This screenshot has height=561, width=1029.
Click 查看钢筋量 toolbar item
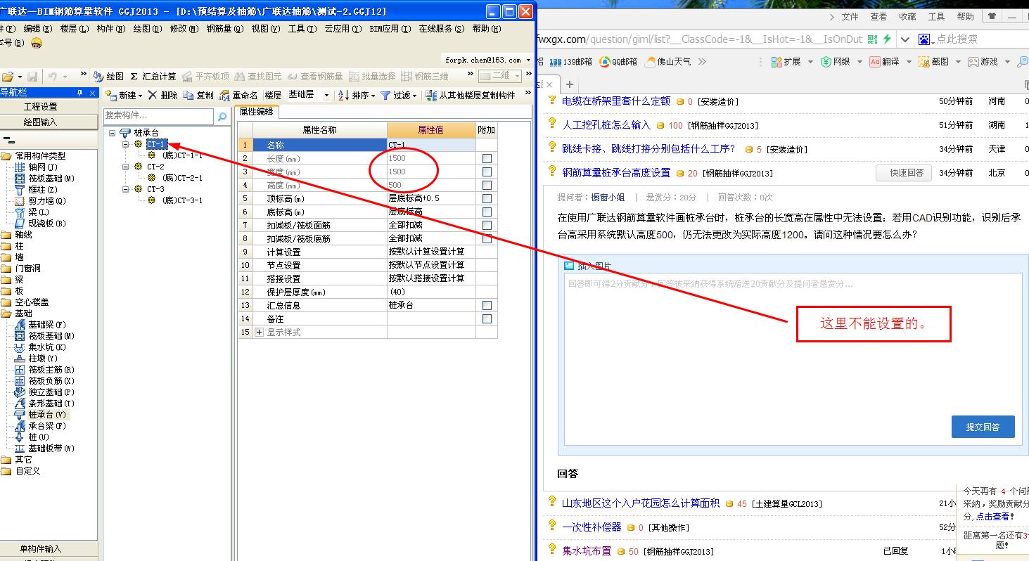pyautogui.click(x=315, y=76)
